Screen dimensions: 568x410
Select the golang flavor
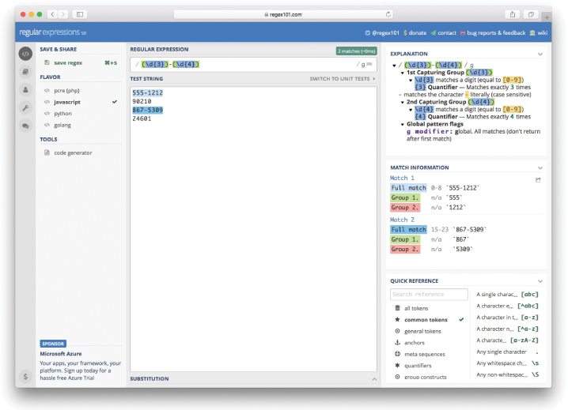[62, 124]
